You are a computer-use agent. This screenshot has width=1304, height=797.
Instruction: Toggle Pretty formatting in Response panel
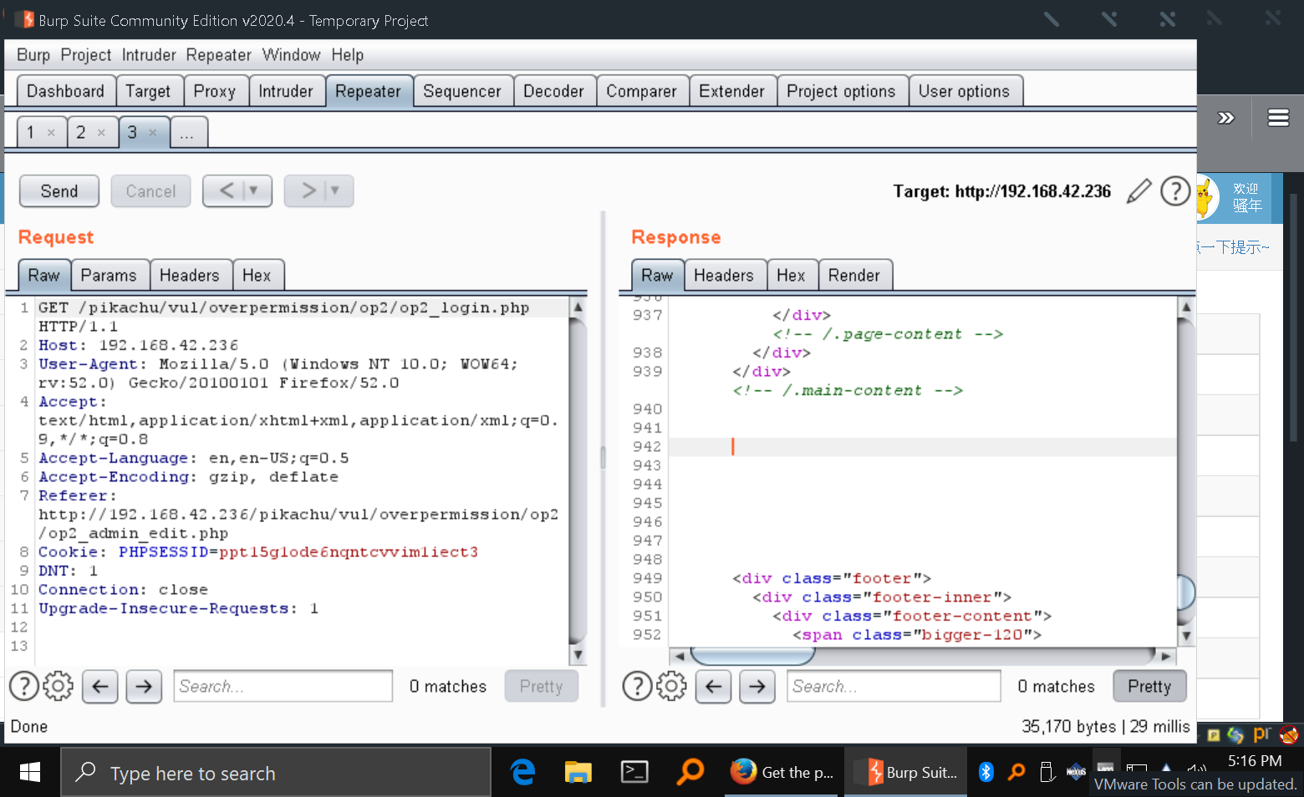pos(1149,687)
